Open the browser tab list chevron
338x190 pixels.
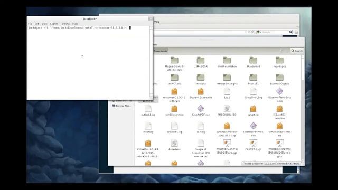coord(297,26)
